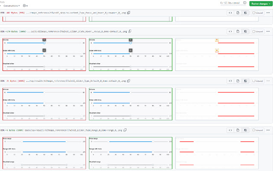The width and height of the screenshot is (273, 171).
Task: Show rich diff for slider Type_Default png
Action: point(245,81)
